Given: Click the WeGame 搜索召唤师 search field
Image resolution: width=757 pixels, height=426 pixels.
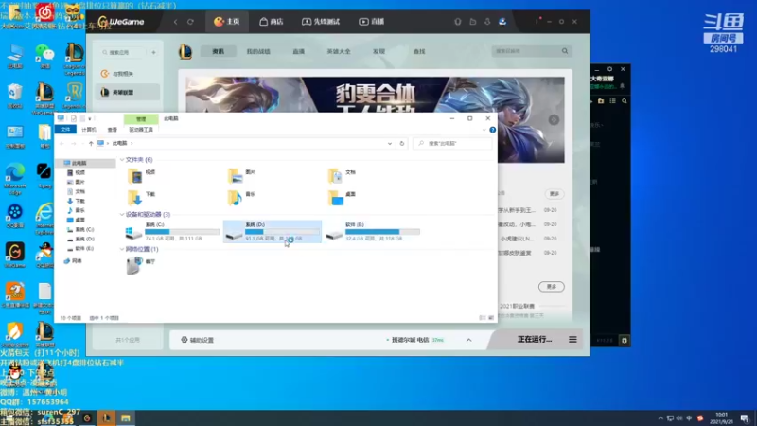Looking at the screenshot, I should point(526,51).
